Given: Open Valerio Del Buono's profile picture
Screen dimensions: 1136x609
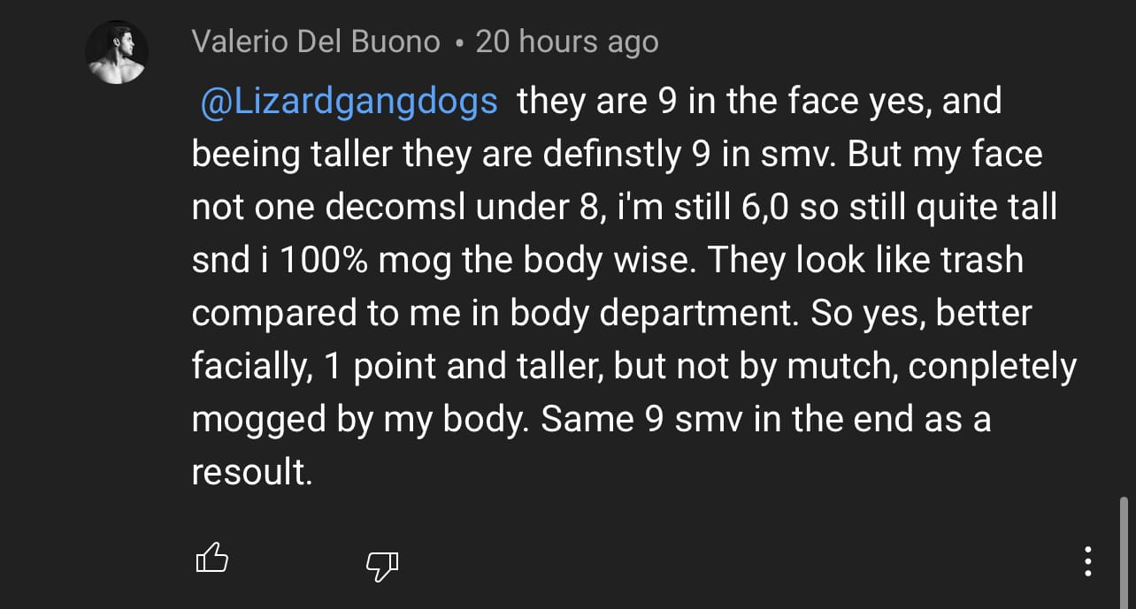Looking at the screenshot, I should pos(116,53).
